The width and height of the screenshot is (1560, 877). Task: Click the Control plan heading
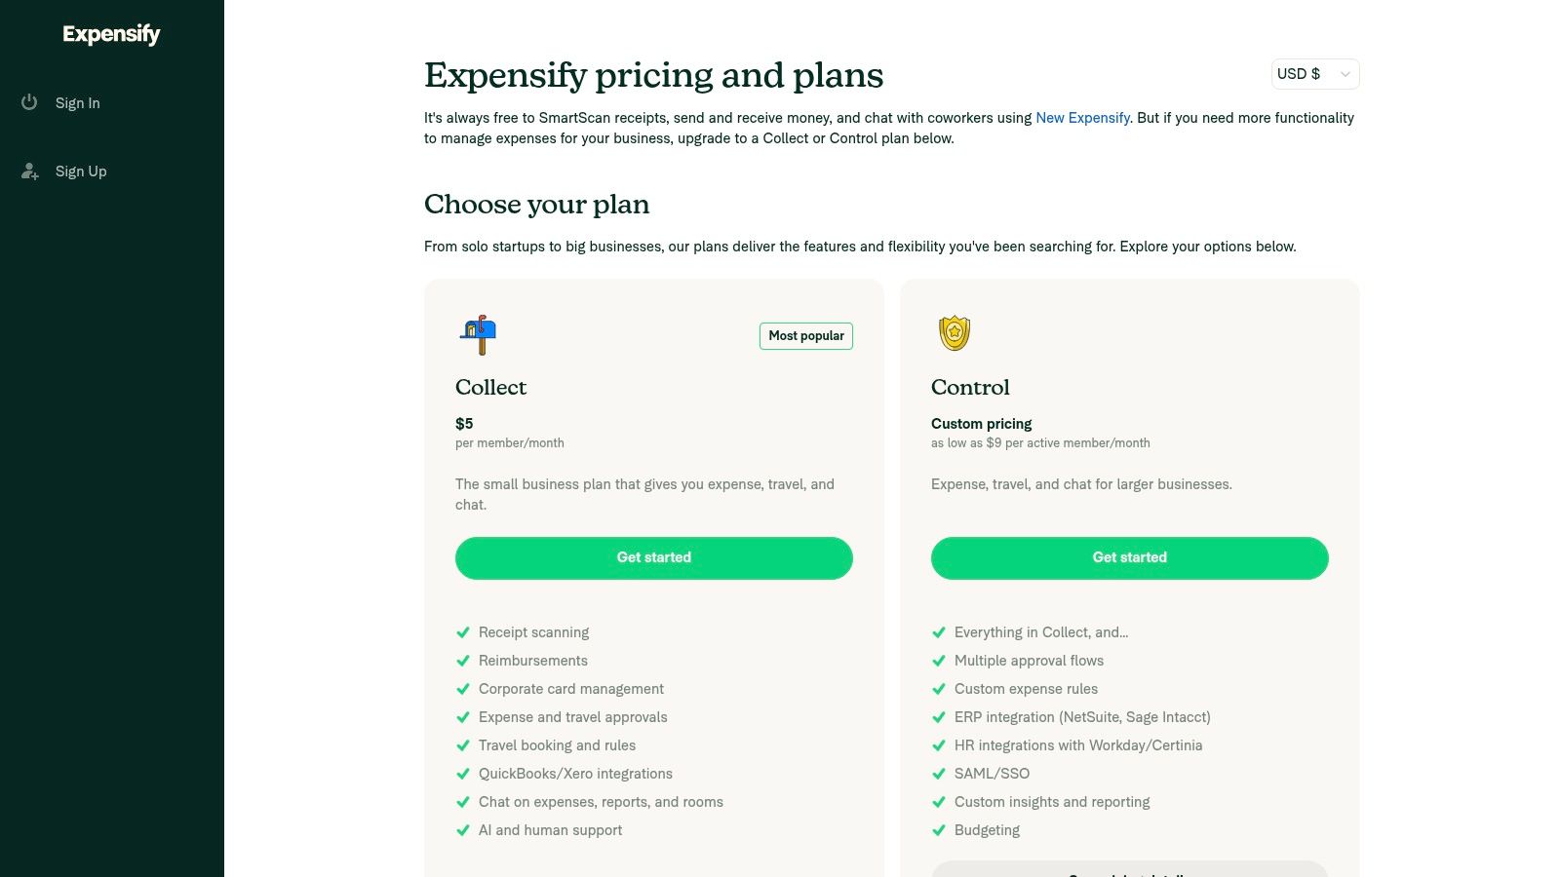pyautogui.click(x=970, y=387)
